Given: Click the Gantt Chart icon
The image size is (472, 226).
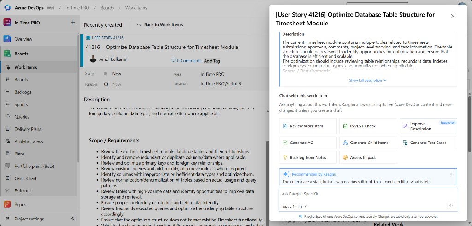Looking at the screenshot, I should (x=7, y=178).
